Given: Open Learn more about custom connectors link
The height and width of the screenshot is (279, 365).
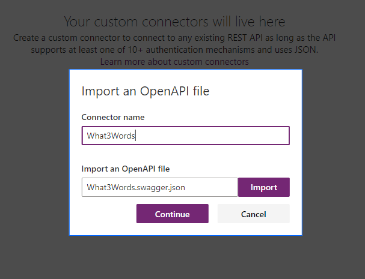Looking at the screenshot, I should click(174, 62).
